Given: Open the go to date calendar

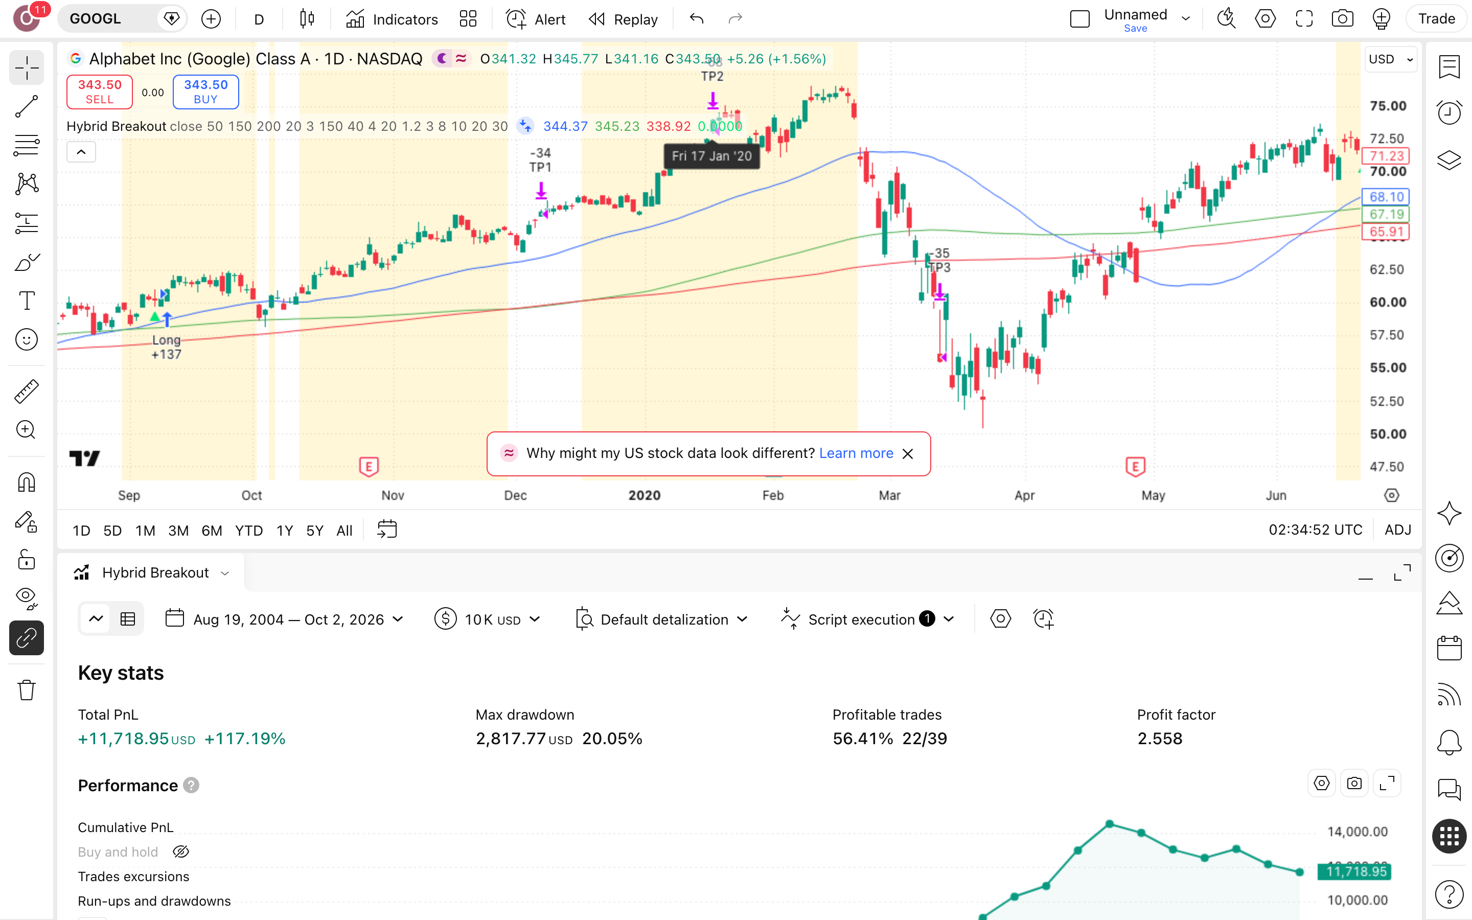Looking at the screenshot, I should (x=387, y=530).
